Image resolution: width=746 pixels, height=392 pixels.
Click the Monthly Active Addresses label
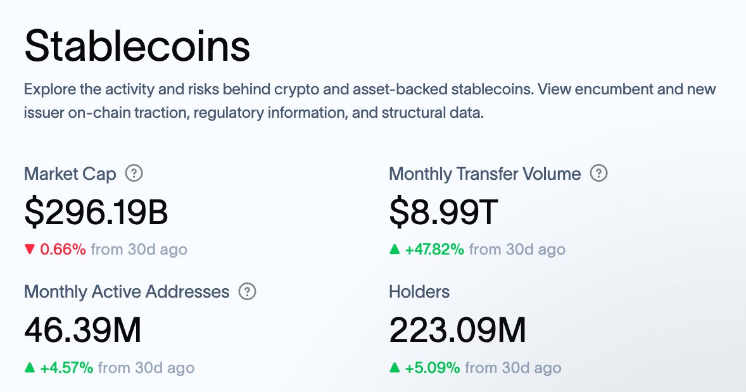coord(127,292)
